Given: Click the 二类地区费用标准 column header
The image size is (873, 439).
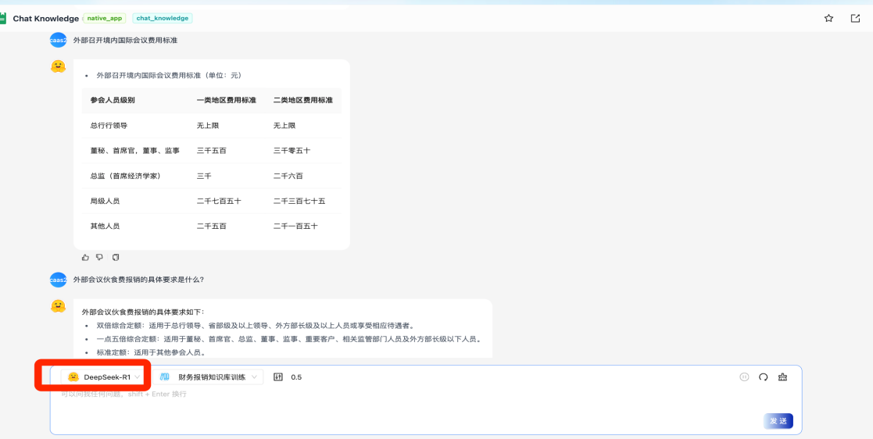Looking at the screenshot, I should 303,100.
